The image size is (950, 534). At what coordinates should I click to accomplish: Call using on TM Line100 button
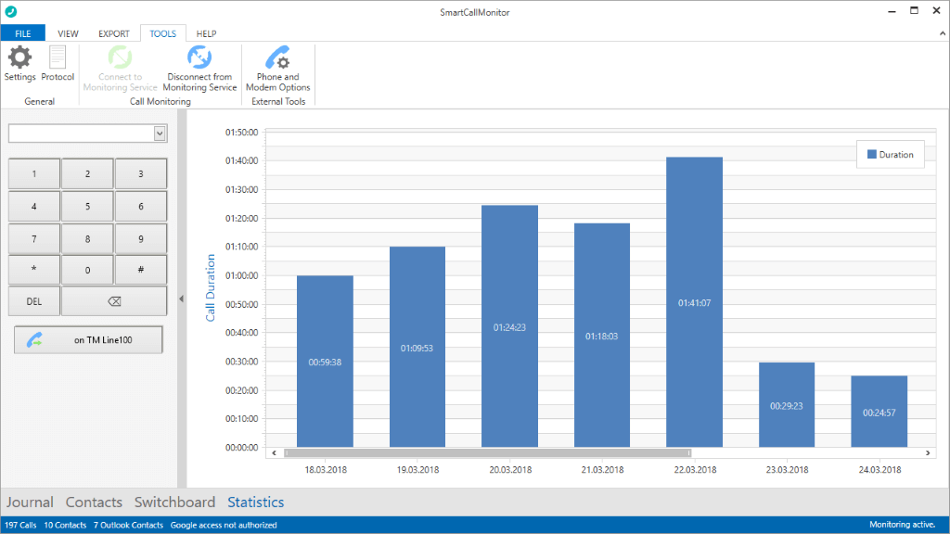[88, 339]
